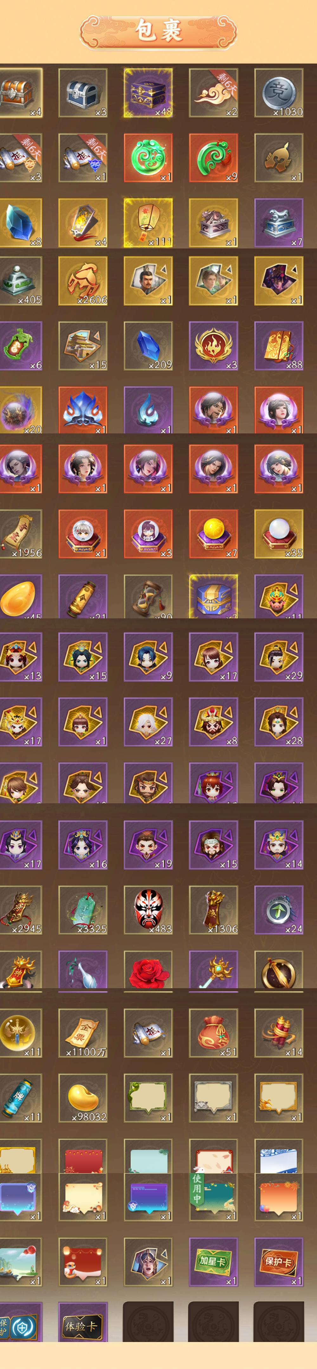Select the sky lantern item x111
Image resolution: width=317 pixels, height=1369 pixels.
pos(148,223)
